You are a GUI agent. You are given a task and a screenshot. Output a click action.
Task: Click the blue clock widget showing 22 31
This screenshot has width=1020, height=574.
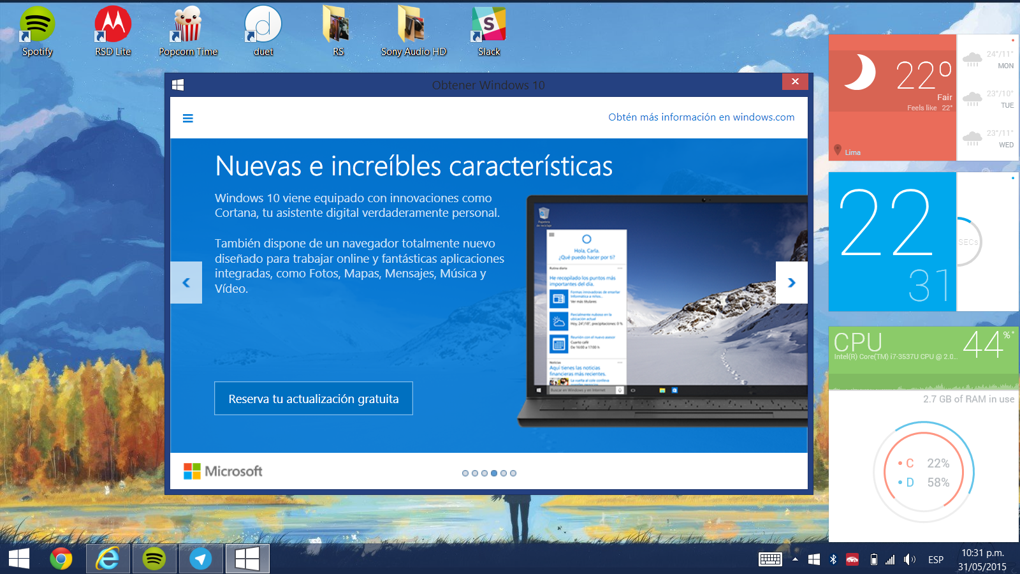point(892,242)
